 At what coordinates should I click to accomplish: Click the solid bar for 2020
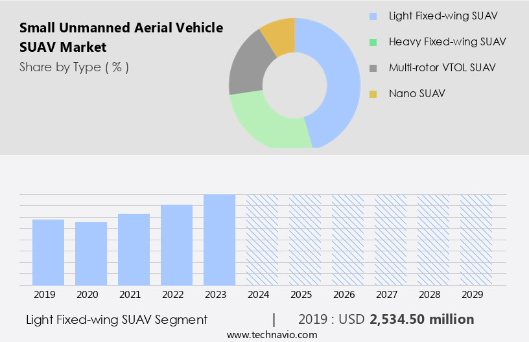[91, 253]
